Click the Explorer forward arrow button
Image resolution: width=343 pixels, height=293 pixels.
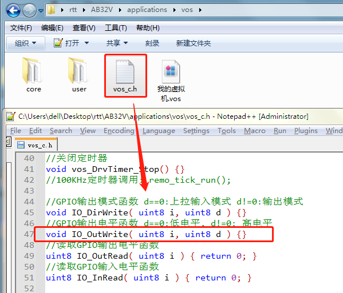(x=30, y=10)
